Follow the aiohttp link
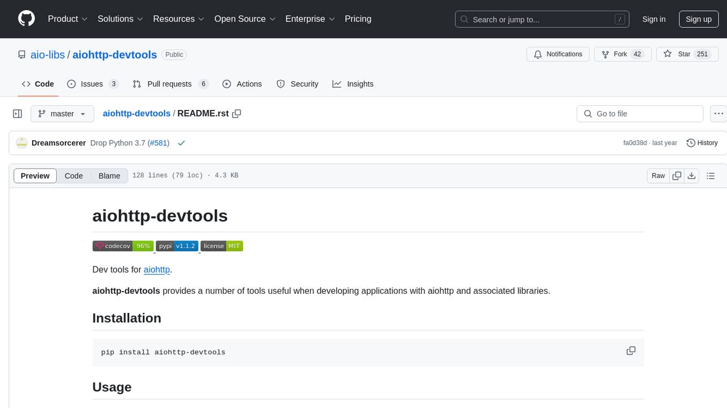Screen dimensions: 727x408 [x=157, y=270]
